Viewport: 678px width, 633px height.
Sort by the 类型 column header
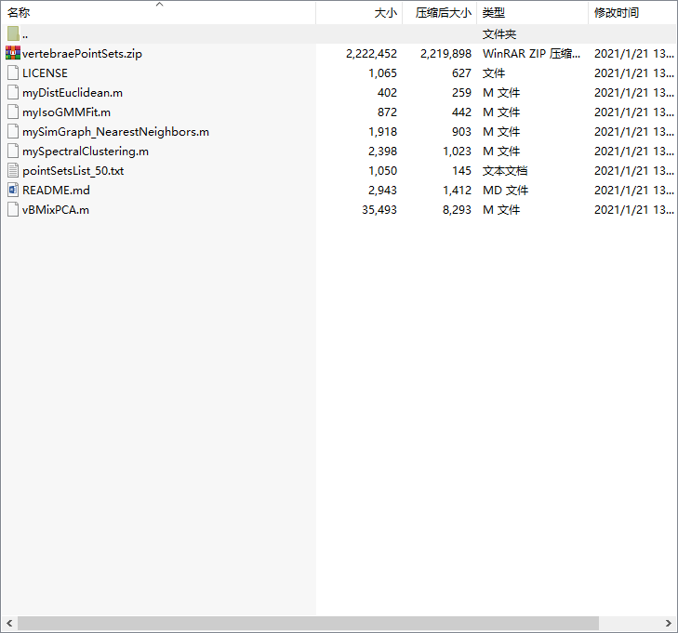click(x=533, y=13)
